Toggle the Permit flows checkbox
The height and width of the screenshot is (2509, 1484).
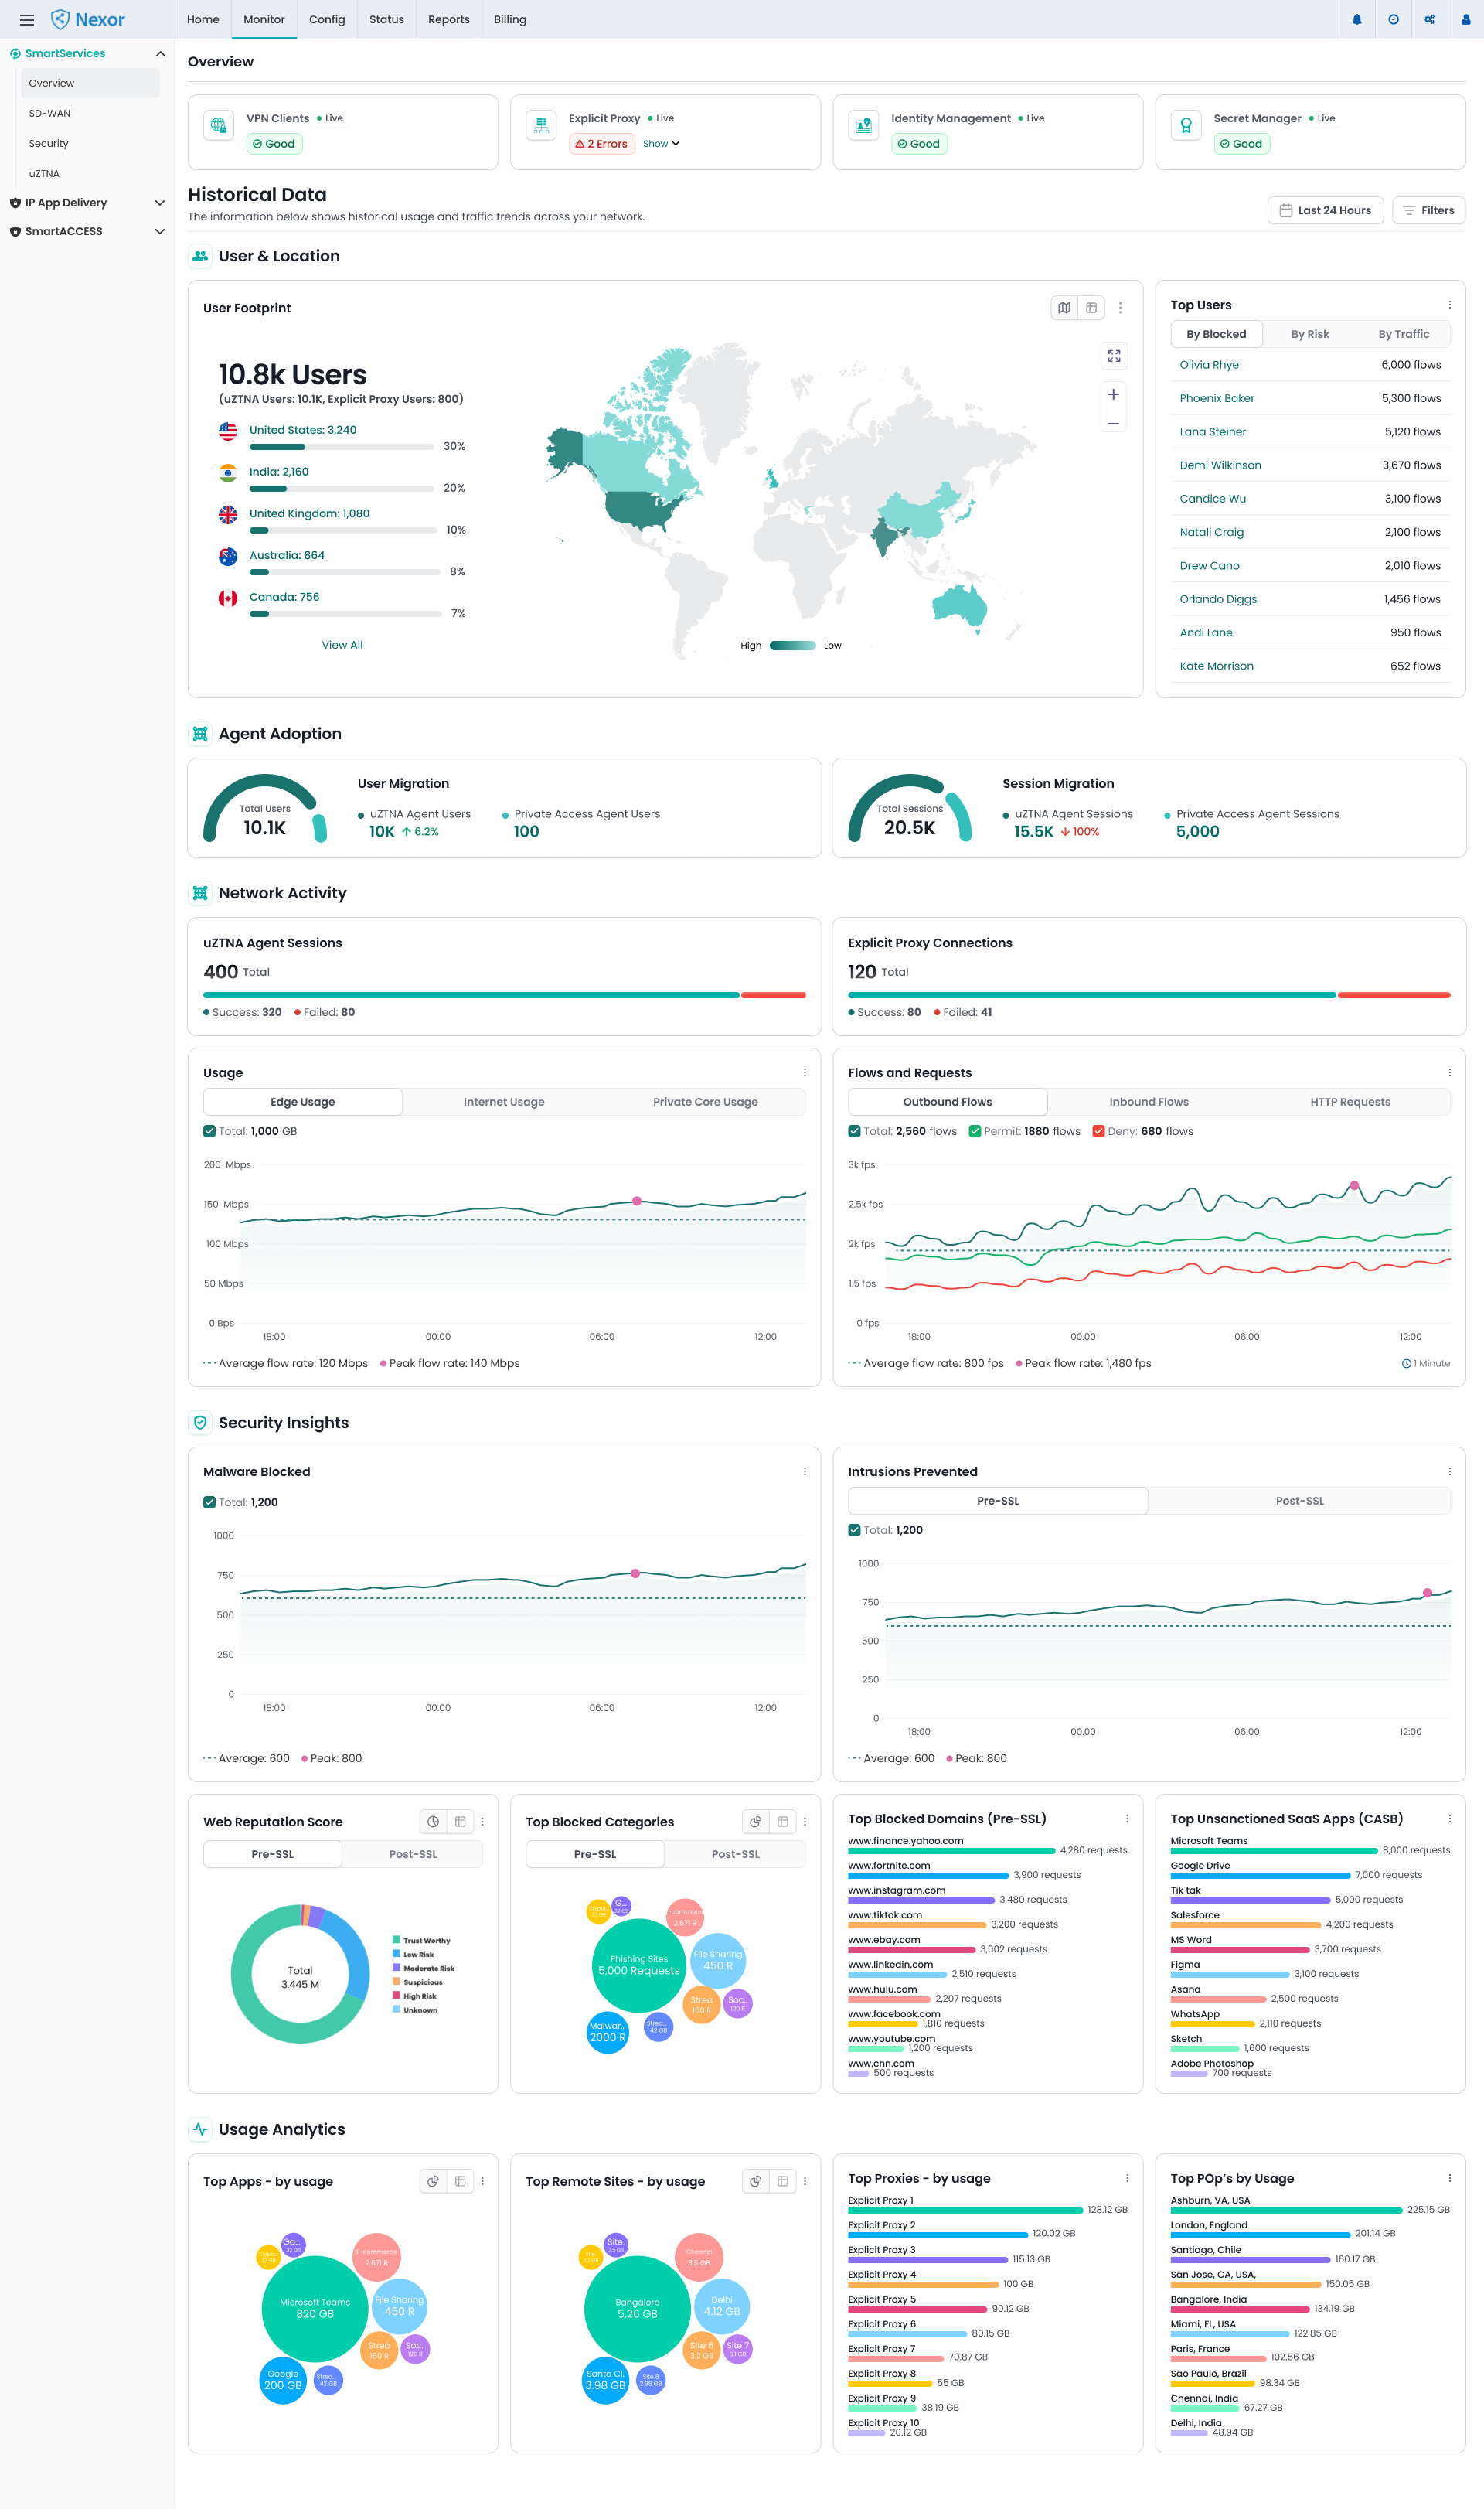(x=974, y=1131)
